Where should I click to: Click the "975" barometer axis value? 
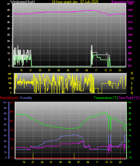tap(130, 66)
